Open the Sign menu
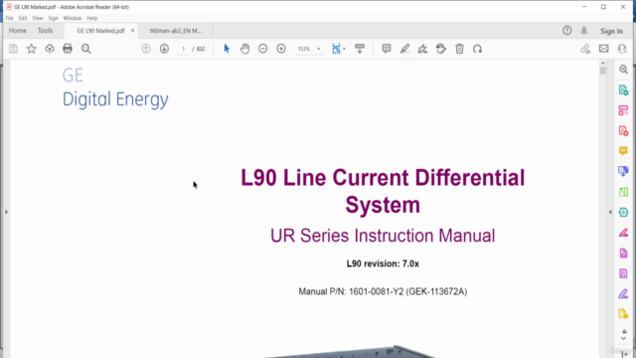Image resolution: width=636 pixels, height=358 pixels. pos(53,18)
